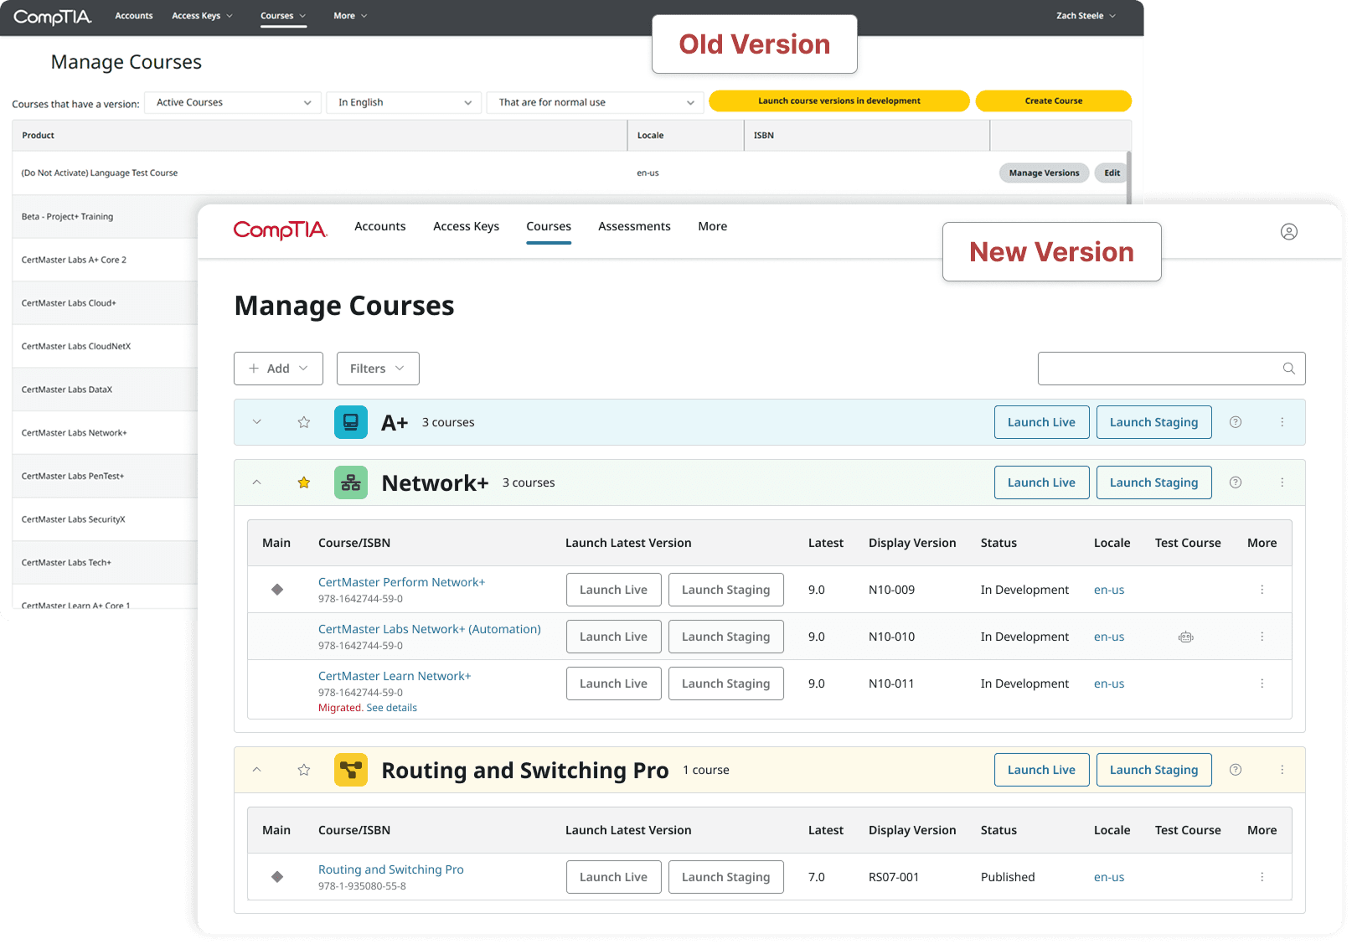Select Courses tab in new version nav
The image size is (1352, 944).
(549, 226)
